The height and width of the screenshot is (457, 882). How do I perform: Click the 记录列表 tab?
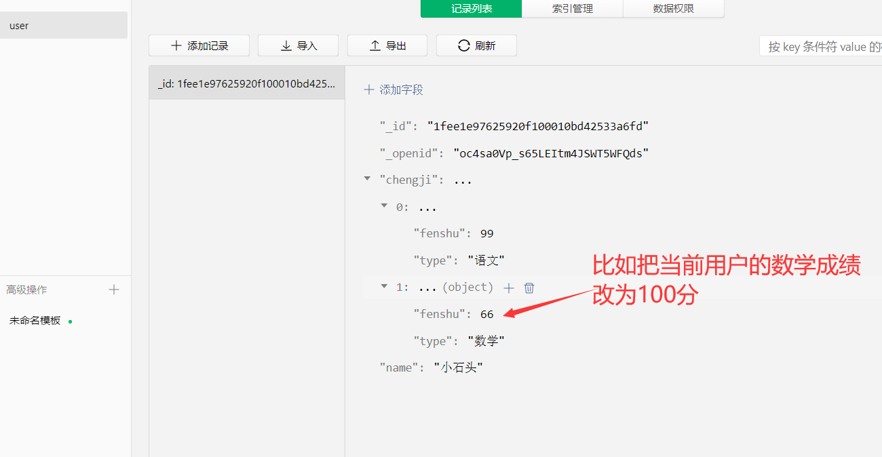pyautogui.click(x=471, y=9)
